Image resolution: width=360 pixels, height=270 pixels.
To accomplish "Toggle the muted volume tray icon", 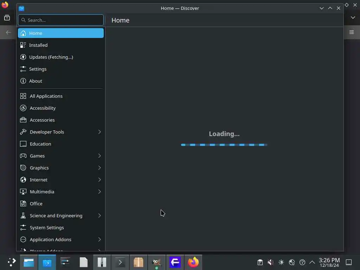I will point(270,262).
